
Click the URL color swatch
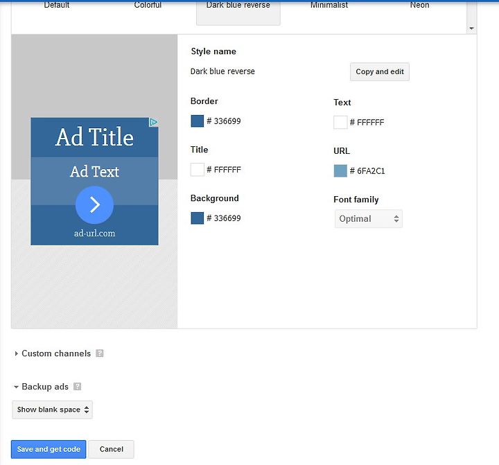tap(340, 170)
